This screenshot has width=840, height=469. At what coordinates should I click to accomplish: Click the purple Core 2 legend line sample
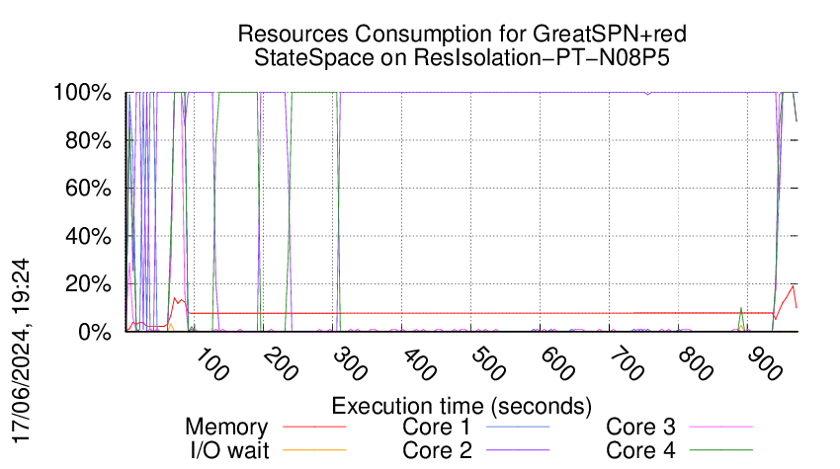tap(518, 450)
